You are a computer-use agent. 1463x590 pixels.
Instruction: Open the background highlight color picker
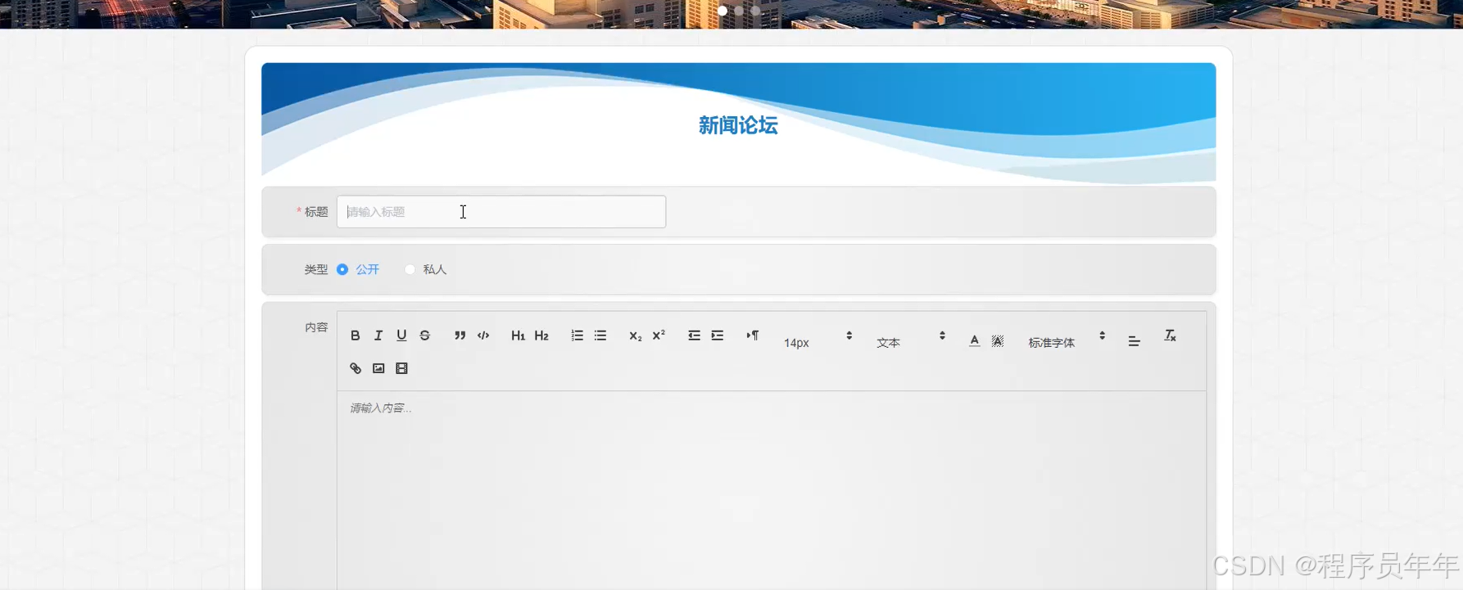[x=998, y=341]
